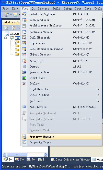Open the File menu

pyautogui.click(x=6, y=8)
